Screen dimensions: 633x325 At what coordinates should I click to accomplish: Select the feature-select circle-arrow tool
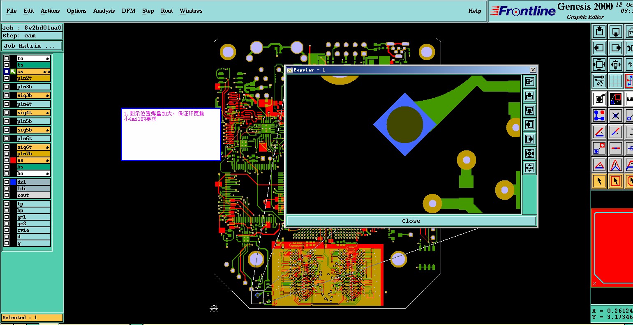[599, 99]
